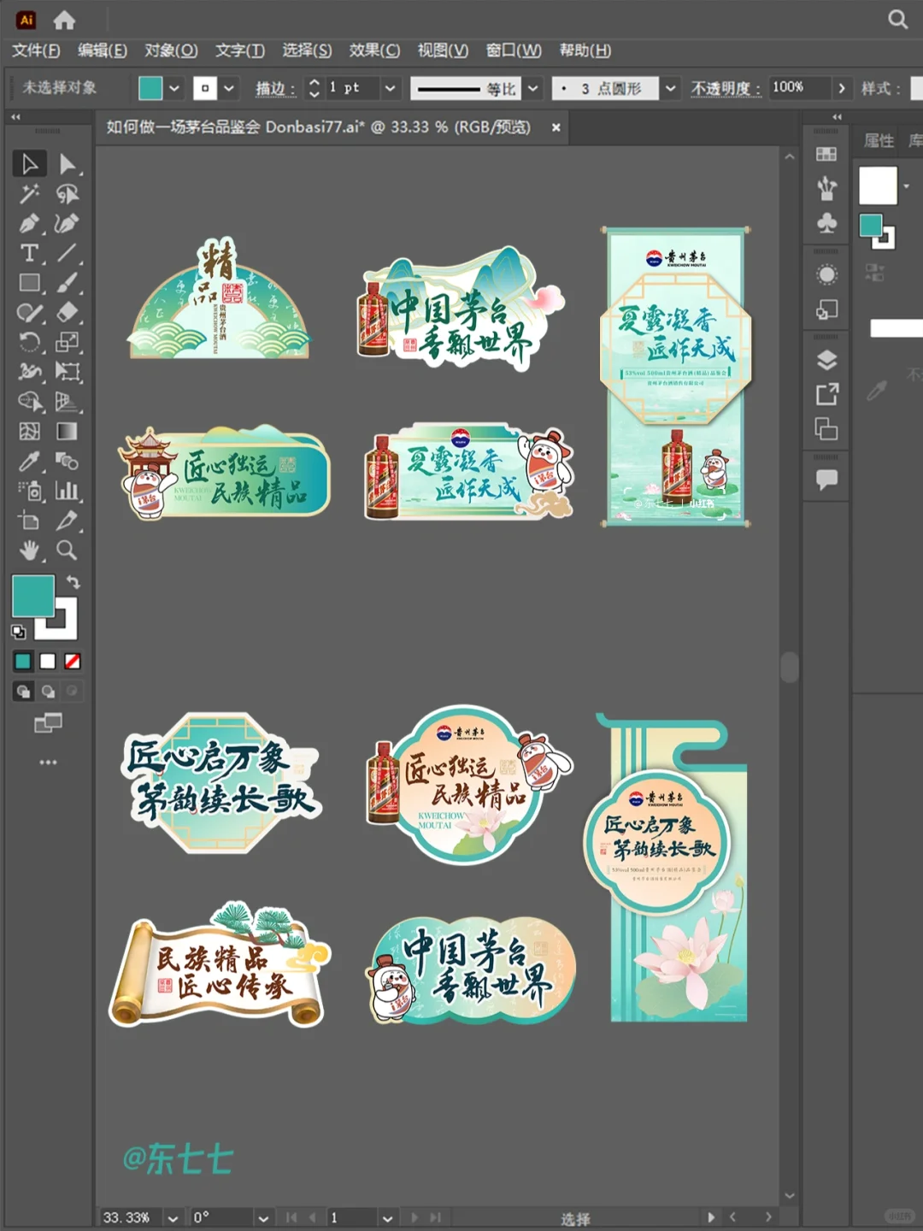Open the 文件(F) menu

click(x=36, y=50)
